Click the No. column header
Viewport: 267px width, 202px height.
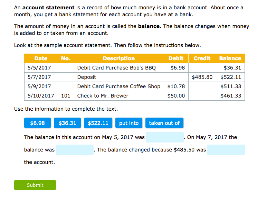[66, 58]
